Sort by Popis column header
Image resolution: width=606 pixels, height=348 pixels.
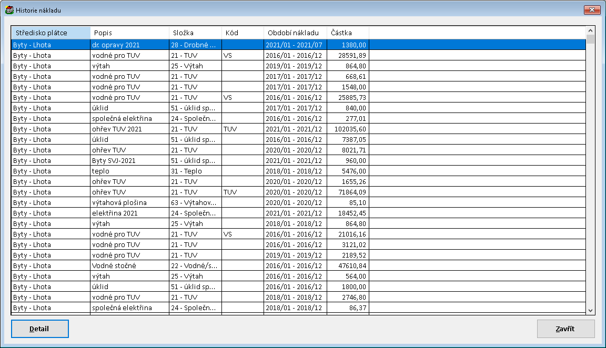coord(129,33)
